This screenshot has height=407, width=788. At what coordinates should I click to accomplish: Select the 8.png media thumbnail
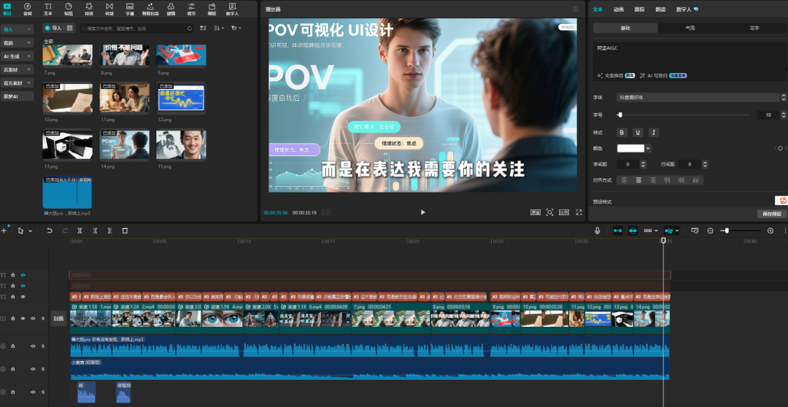tap(124, 55)
